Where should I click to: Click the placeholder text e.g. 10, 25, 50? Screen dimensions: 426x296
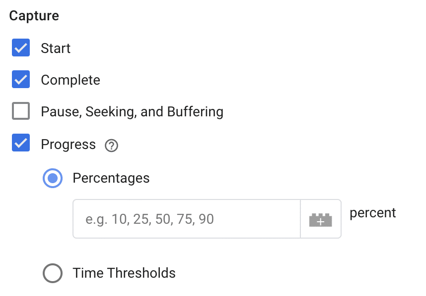[x=149, y=219]
